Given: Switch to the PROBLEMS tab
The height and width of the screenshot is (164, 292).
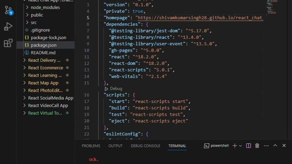Looking at the screenshot, I should click(91, 146).
